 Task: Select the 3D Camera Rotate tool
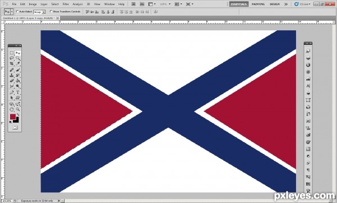pos(18,104)
